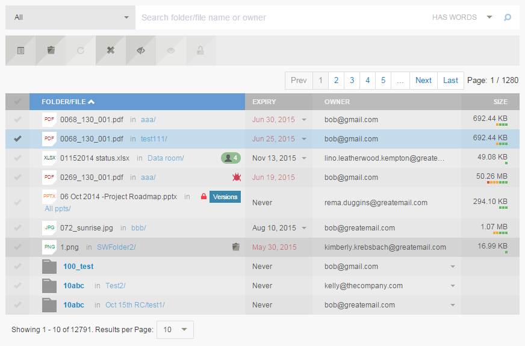
Task: Click red bug icon on 0269_130_001.pdf
Action: coord(236,178)
